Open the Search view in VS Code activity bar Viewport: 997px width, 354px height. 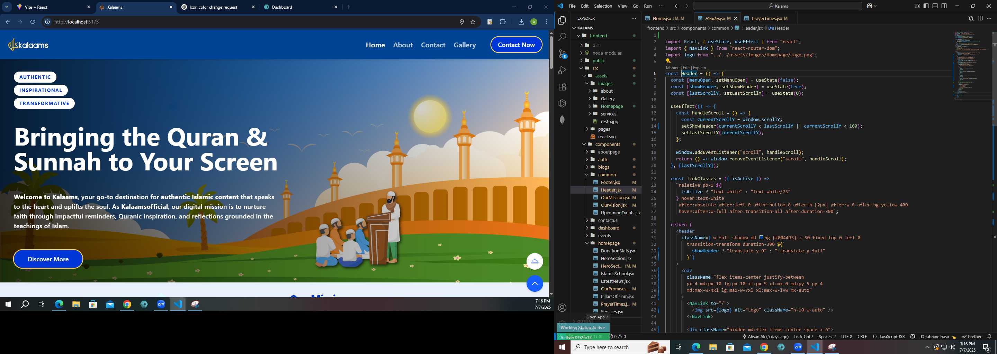[x=562, y=37]
